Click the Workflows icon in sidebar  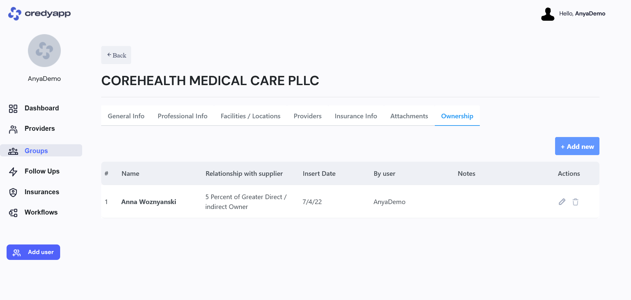13,213
